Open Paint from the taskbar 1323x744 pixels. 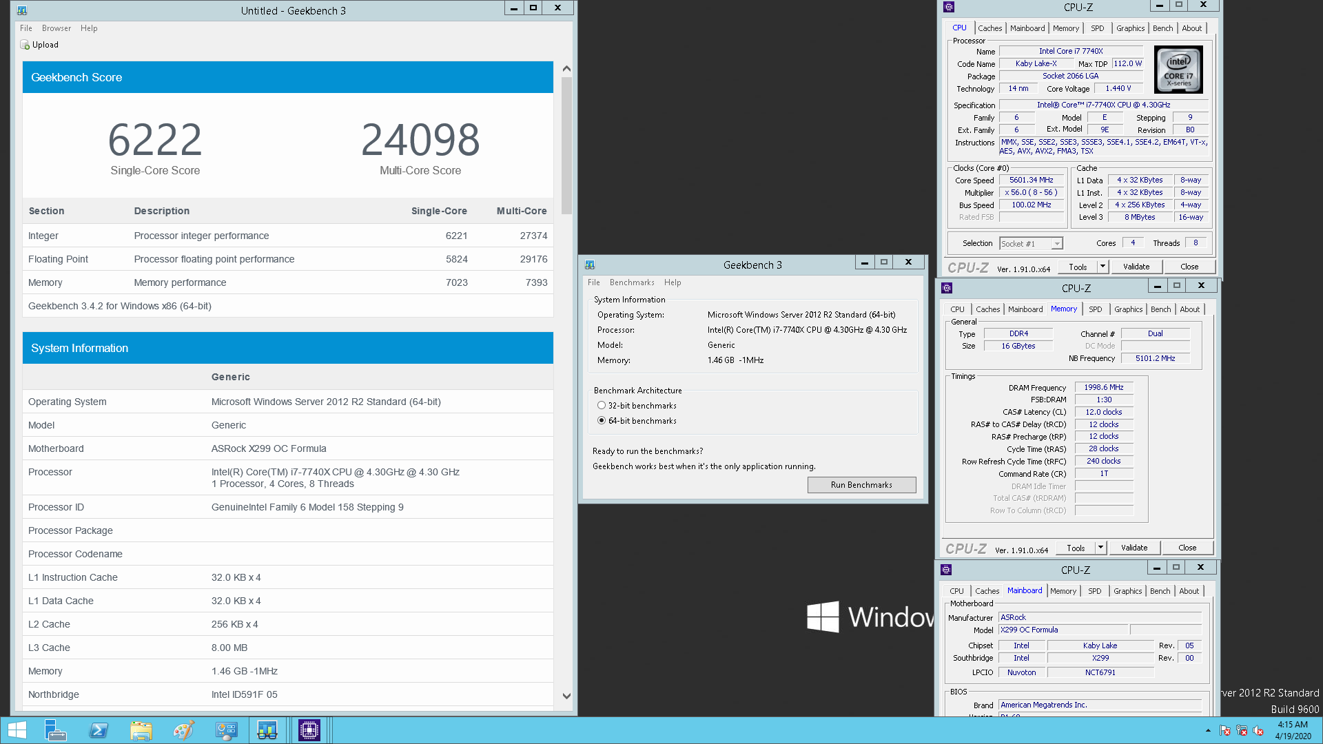(183, 730)
